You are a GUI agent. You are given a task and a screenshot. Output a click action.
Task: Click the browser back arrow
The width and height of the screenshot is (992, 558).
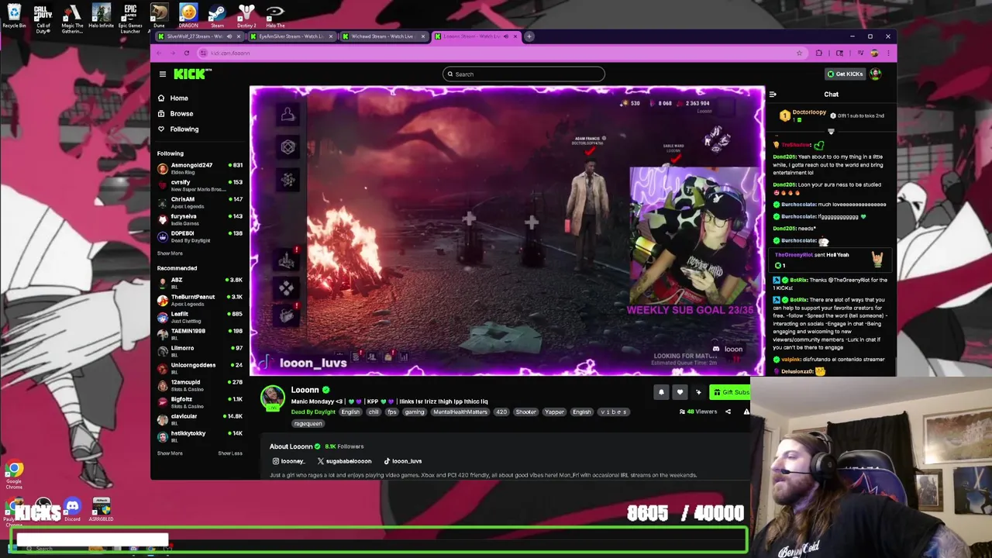(159, 53)
